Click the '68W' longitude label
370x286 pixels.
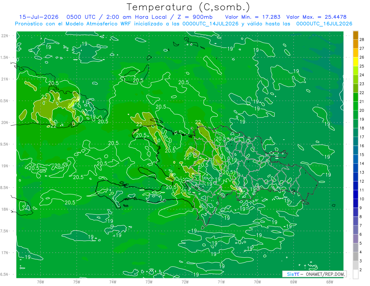tap(329, 282)
